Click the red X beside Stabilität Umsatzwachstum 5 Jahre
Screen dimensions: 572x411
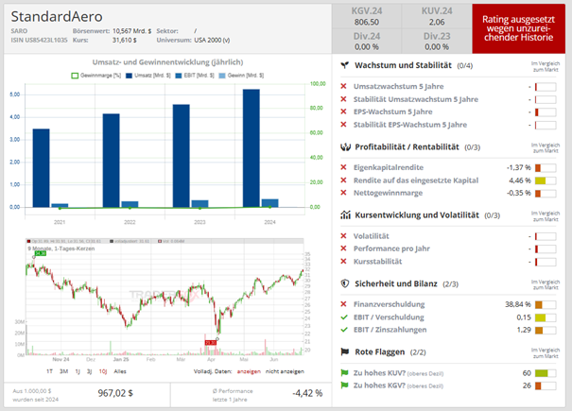pyautogui.click(x=343, y=99)
